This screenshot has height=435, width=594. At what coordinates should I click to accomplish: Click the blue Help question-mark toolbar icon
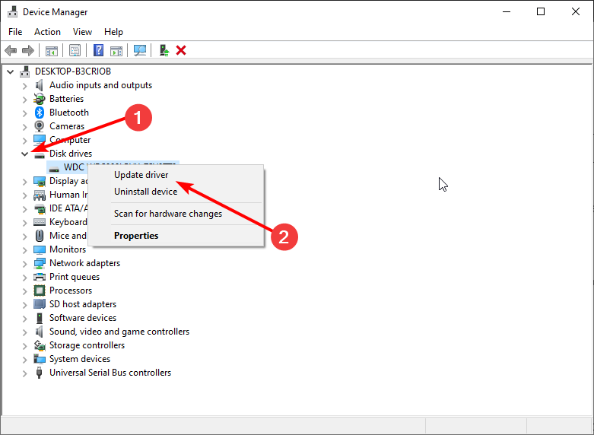(98, 50)
